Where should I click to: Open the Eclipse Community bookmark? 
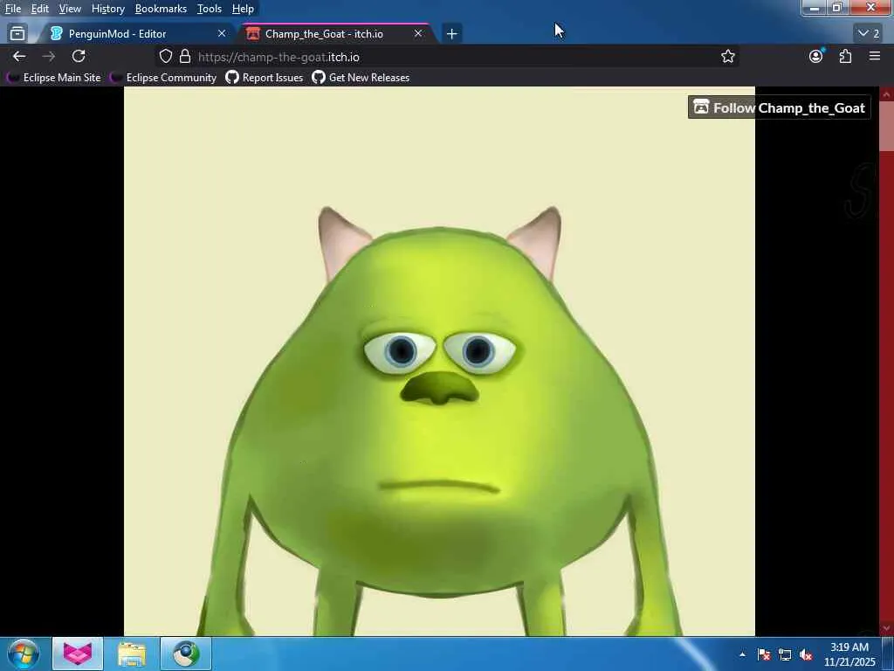(163, 78)
